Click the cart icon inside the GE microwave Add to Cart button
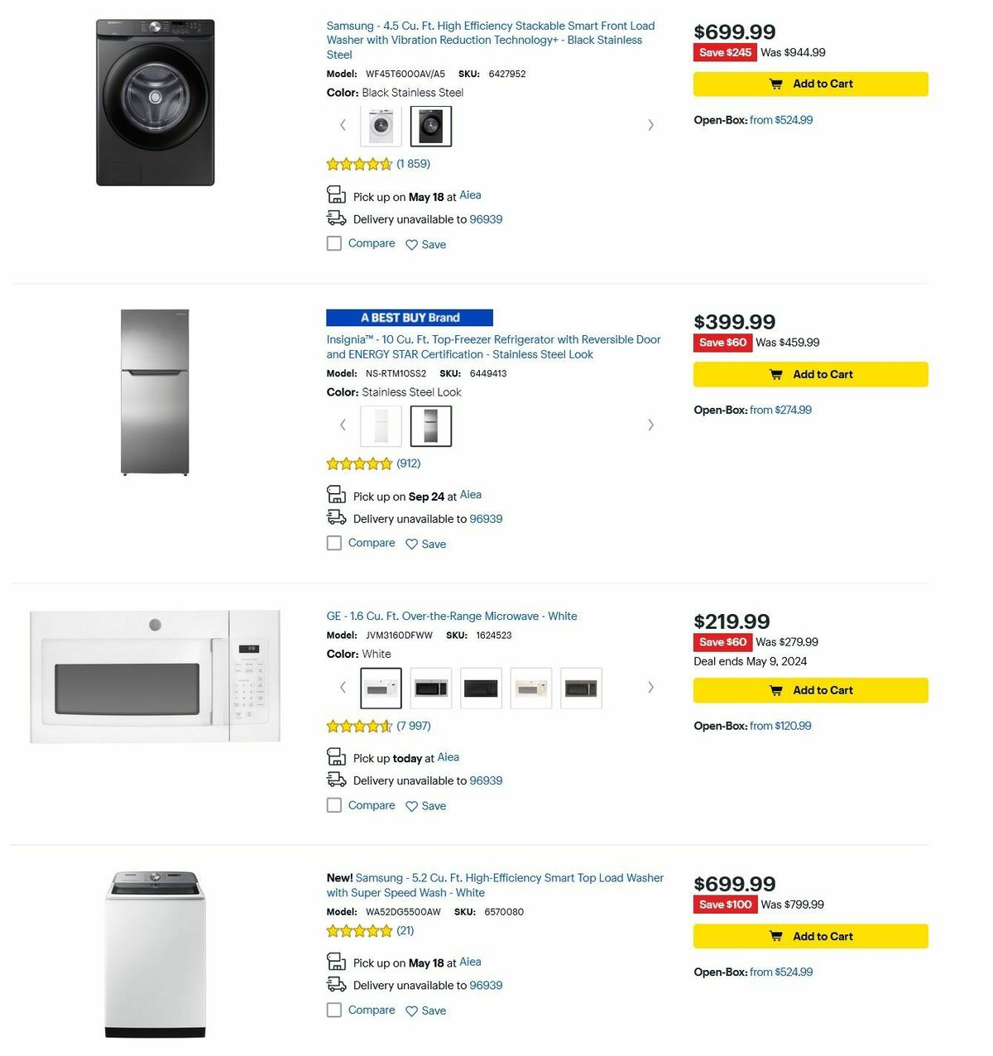This screenshot has height=1056, width=993. (776, 690)
